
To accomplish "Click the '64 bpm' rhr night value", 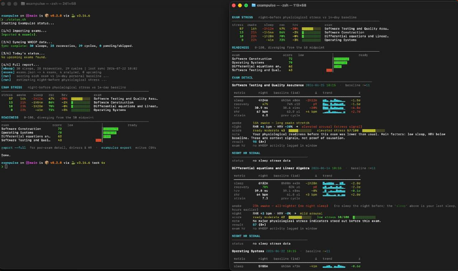I will tap(262, 195).
